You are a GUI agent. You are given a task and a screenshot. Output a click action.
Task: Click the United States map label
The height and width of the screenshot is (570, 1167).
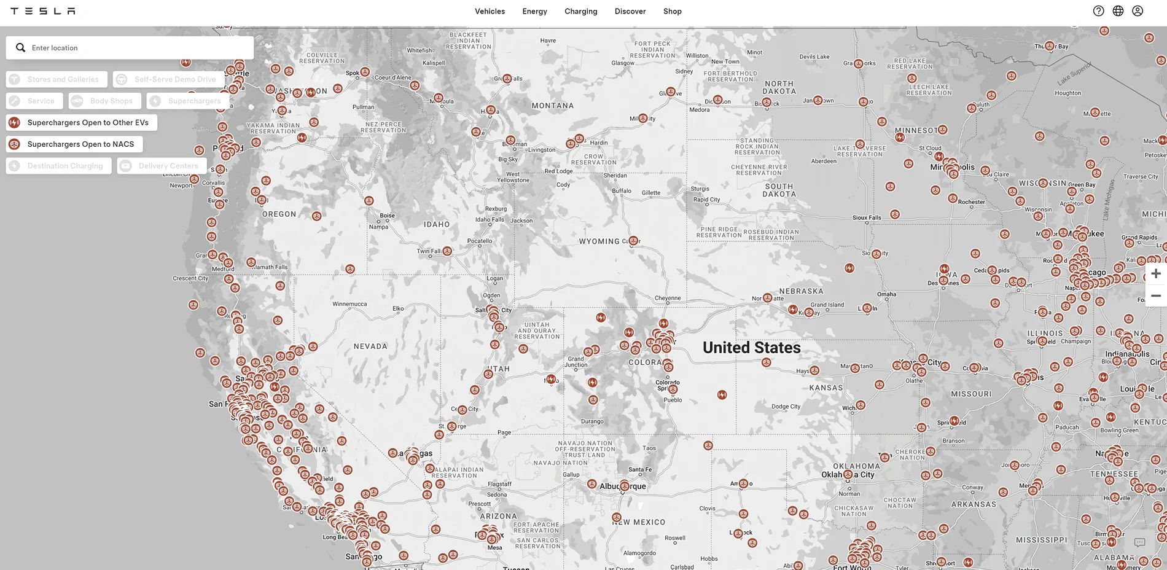pyautogui.click(x=751, y=348)
